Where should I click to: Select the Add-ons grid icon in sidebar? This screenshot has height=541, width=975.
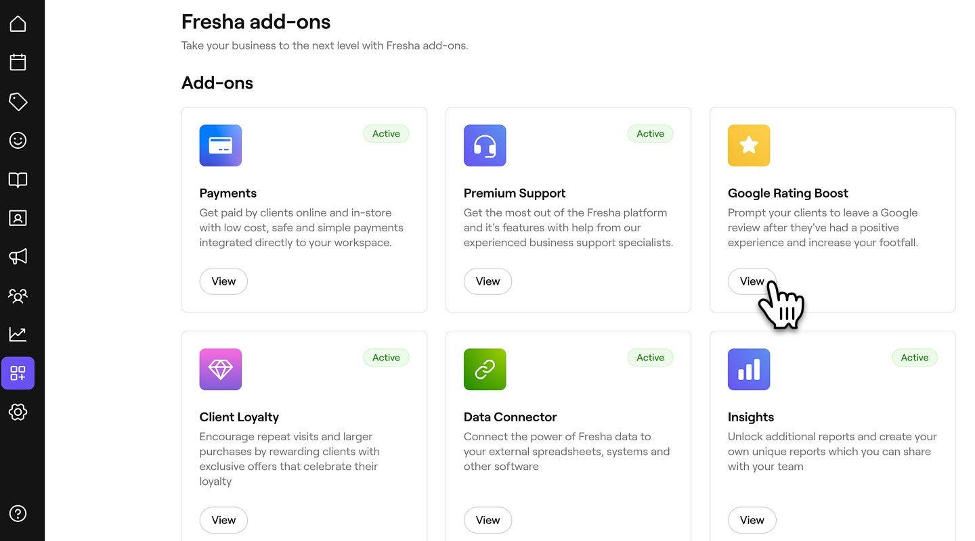coord(18,373)
